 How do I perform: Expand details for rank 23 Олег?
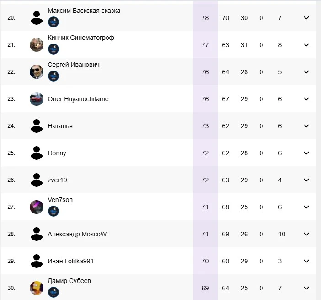tap(306, 99)
